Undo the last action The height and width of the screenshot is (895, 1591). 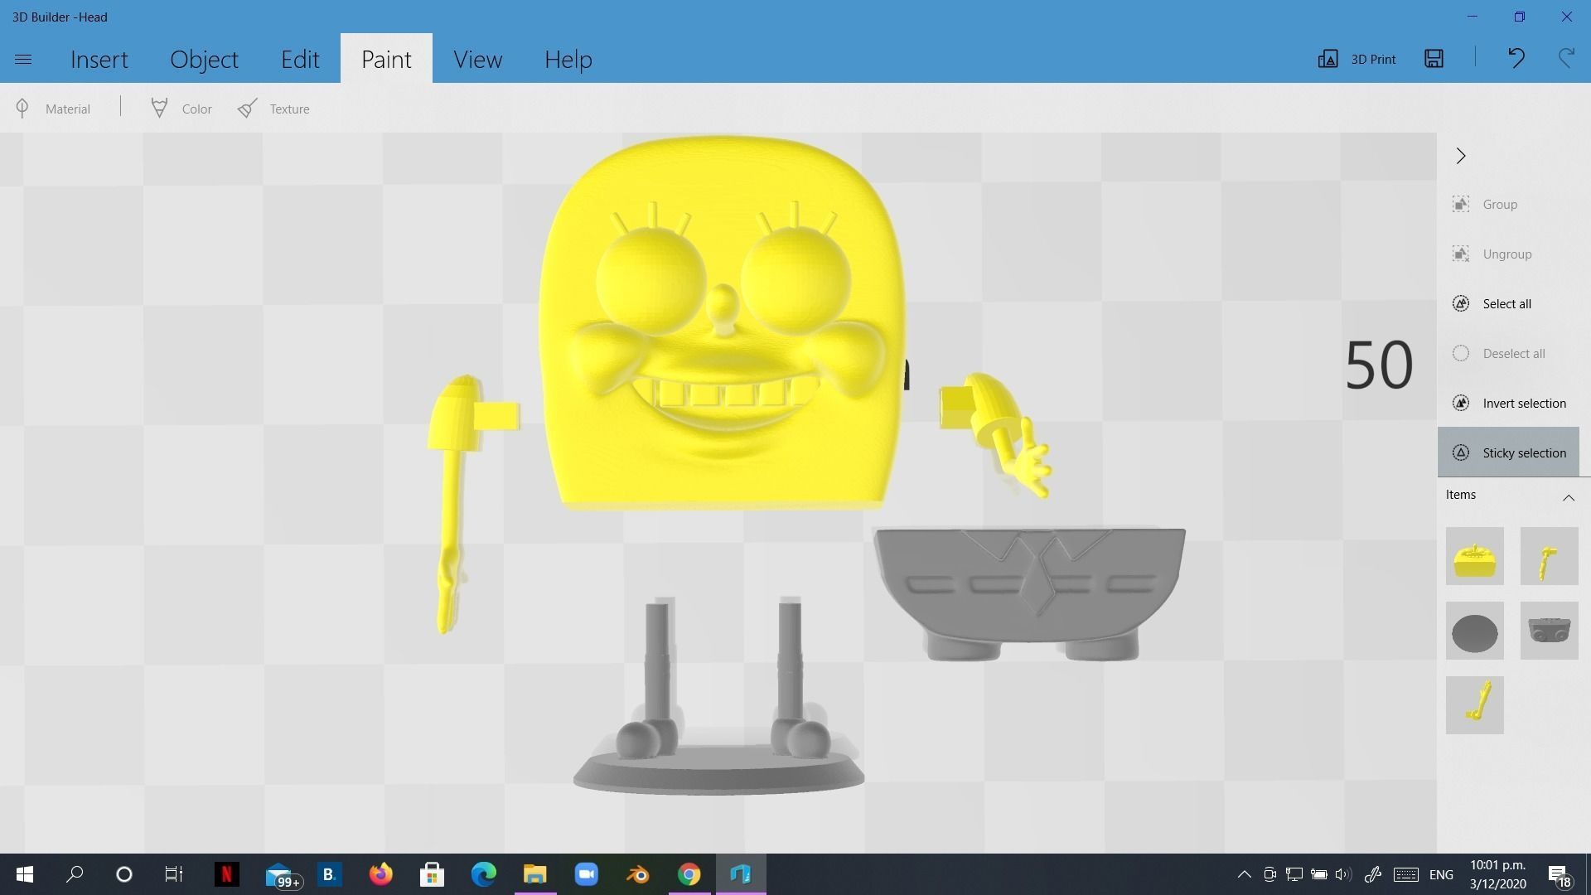click(1516, 58)
